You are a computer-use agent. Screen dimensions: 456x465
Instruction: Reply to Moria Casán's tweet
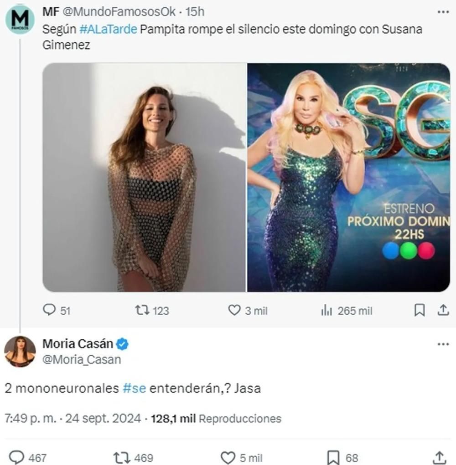(x=17, y=457)
